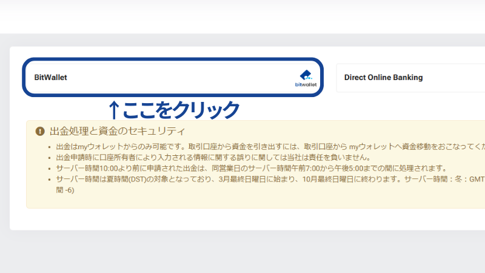Click the grey background below the white panel
The height and width of the screenshot is (273, 485).
click(242, 252)
